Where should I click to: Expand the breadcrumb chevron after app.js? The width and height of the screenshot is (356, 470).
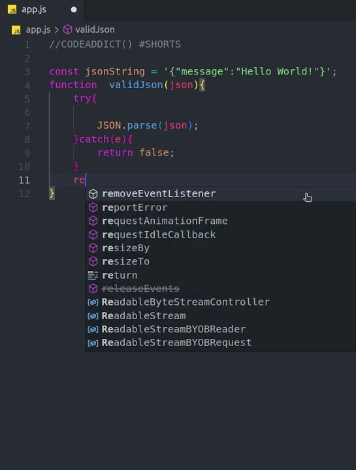[56, 30]
